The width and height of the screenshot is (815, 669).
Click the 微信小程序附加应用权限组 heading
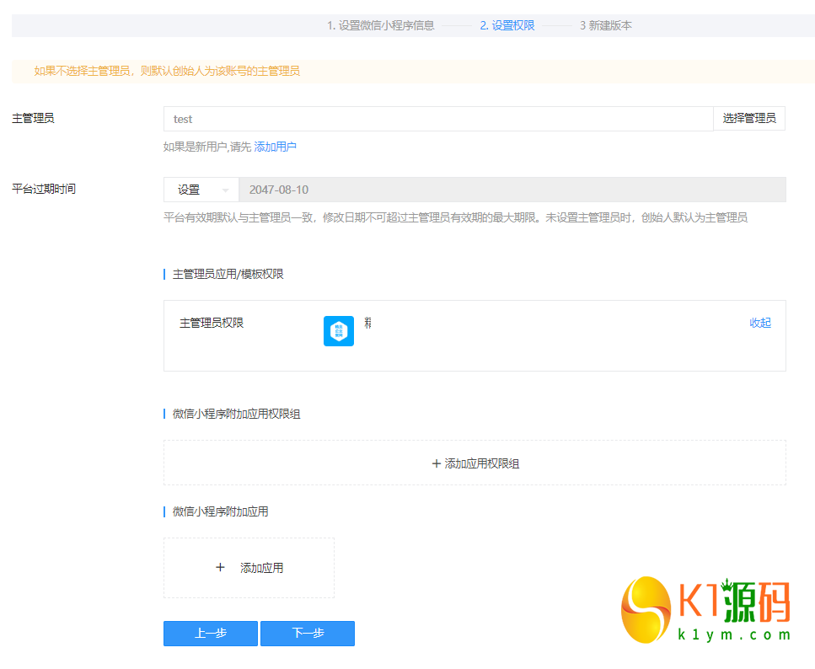[x=237, y=414]
